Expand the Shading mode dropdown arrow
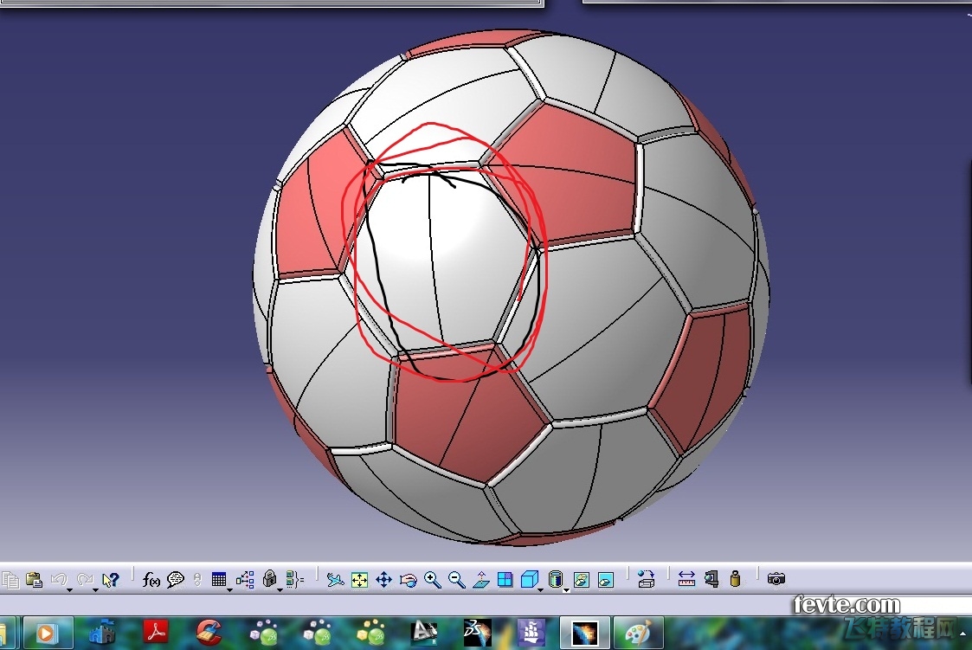The image size is (972, 650). click(x=566, y=590)
